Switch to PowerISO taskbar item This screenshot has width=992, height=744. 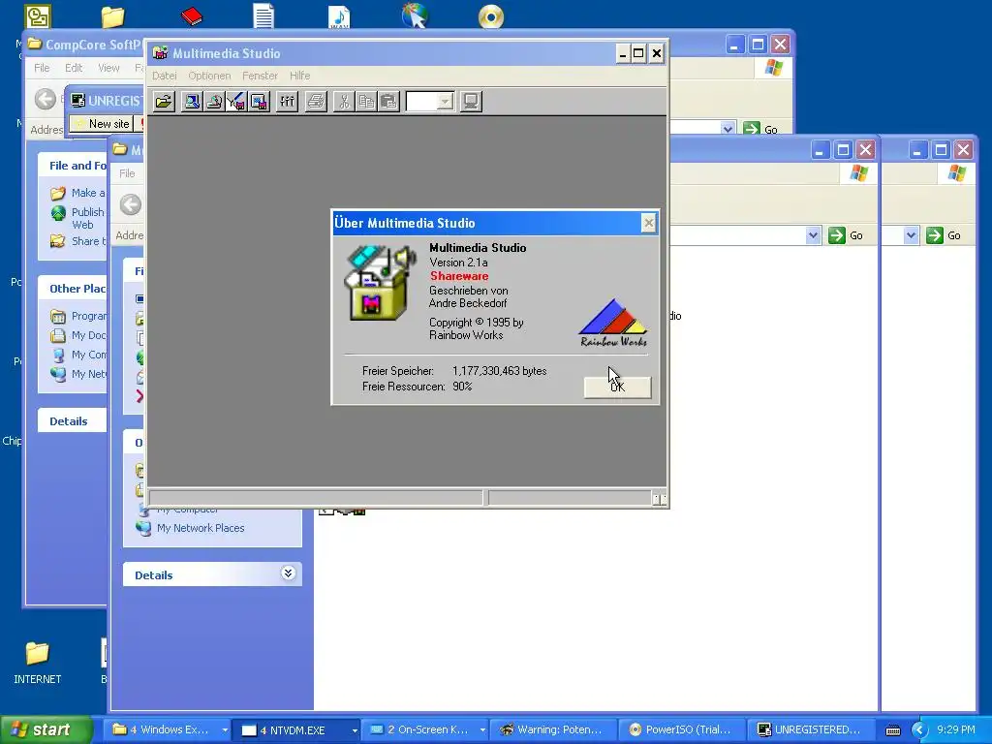[681, 729]
